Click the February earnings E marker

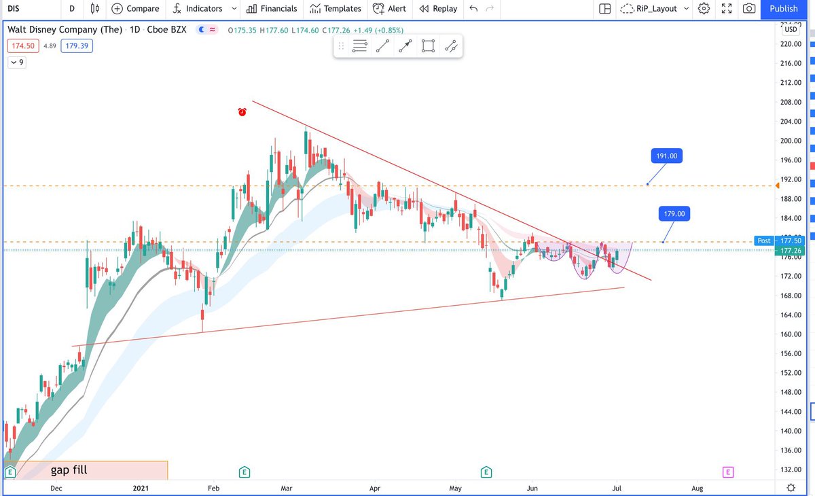[244, 472]
